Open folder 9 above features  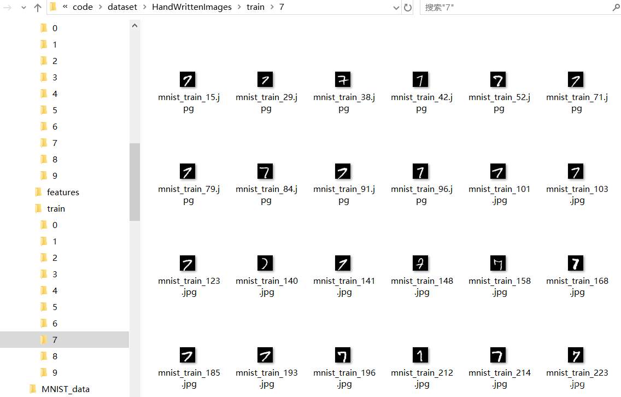coord(55,176)
